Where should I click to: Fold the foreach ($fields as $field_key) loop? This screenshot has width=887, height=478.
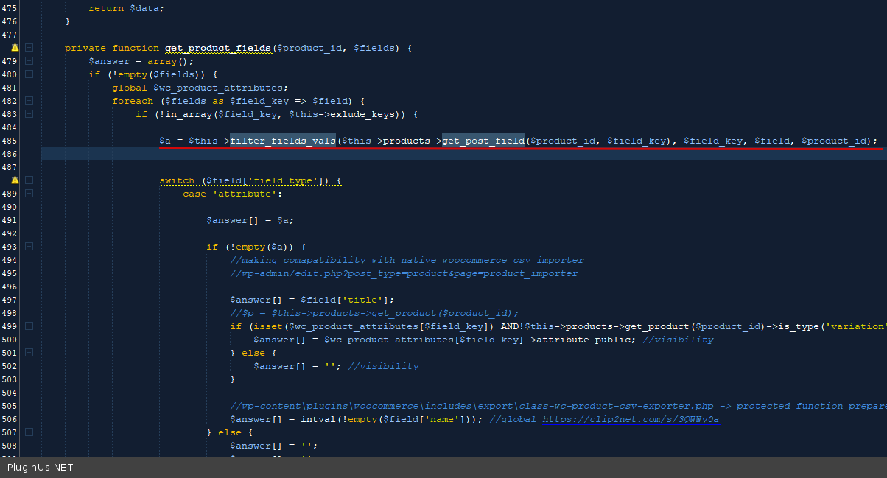pyautogui.click(x=29, y=101)
